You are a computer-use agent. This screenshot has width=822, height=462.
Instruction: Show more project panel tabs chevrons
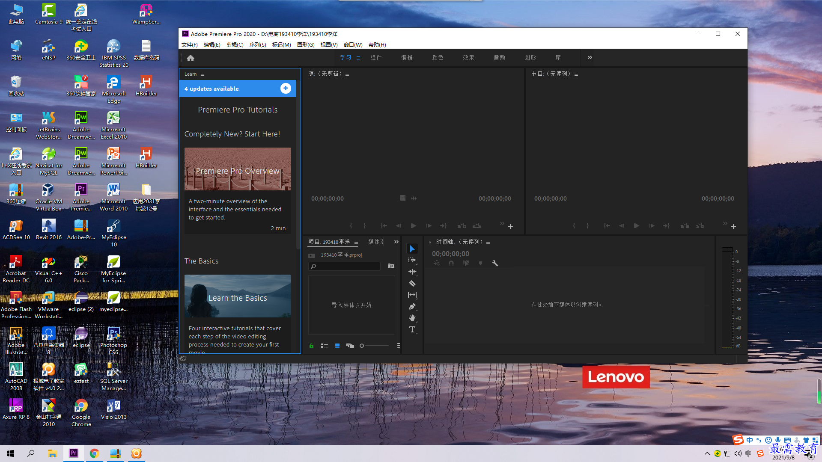[396, 242]
